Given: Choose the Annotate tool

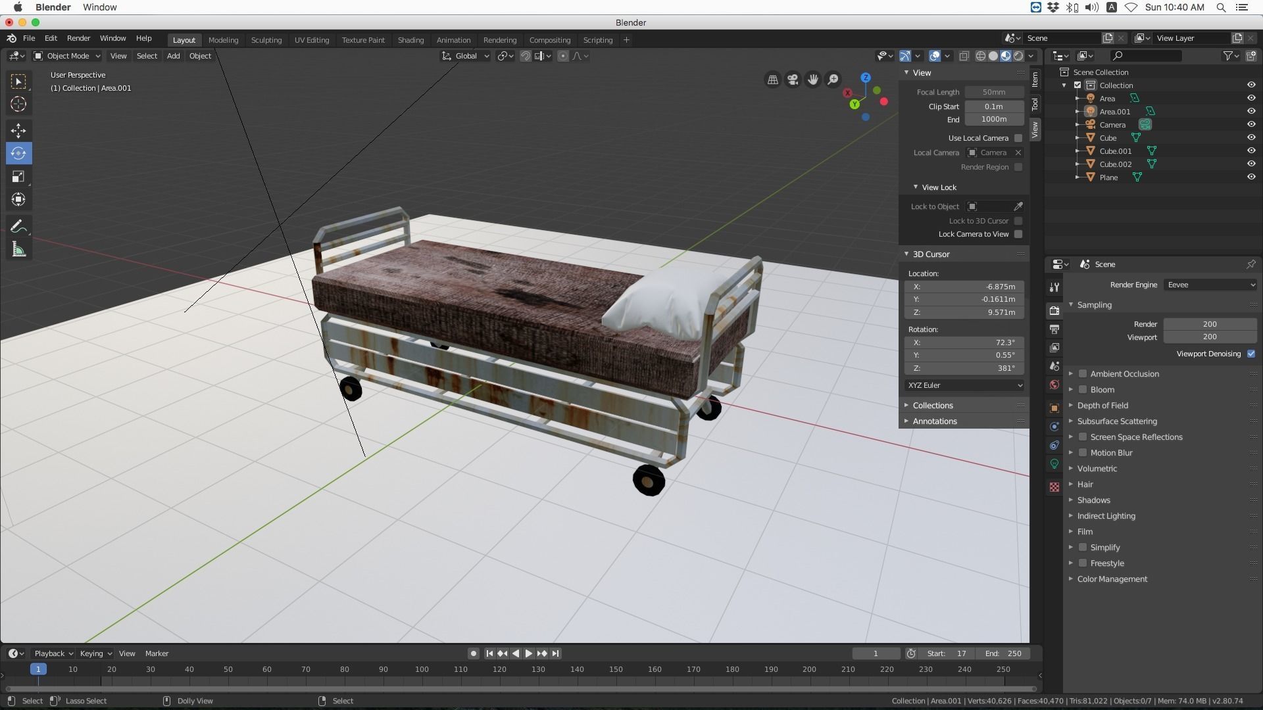Looking at the screenshot, I should [18, 226].
